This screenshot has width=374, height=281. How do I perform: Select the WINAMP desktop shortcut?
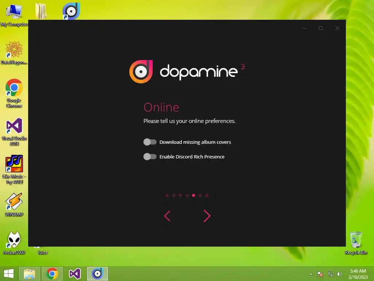(14, 205)
